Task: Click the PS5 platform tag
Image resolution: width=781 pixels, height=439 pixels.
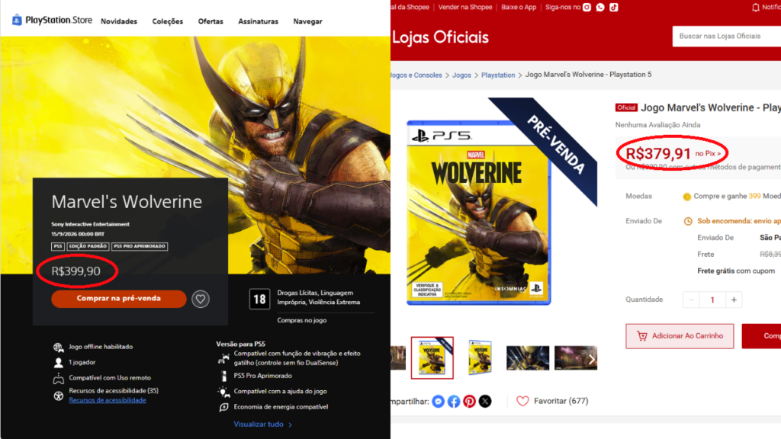Action: pos(58,246)
